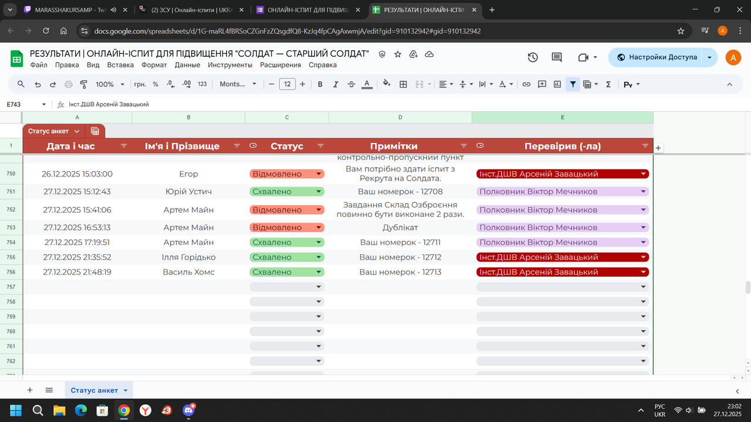Open filter for Ім'я і Прізвище column

pos(237,146)
